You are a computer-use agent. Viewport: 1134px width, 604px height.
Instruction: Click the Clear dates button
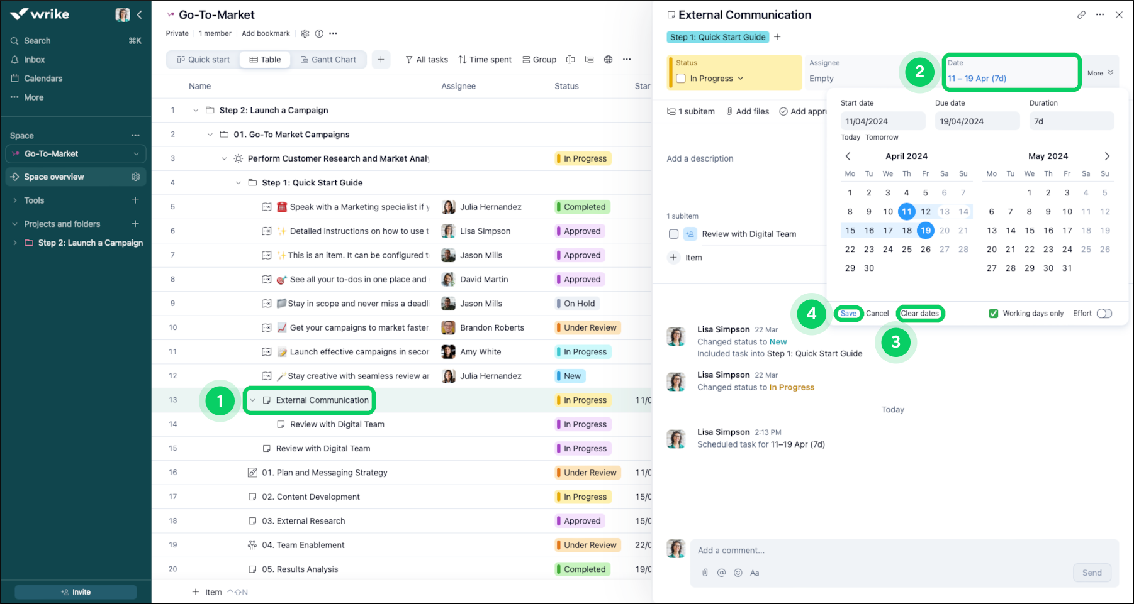click(919, 314)
